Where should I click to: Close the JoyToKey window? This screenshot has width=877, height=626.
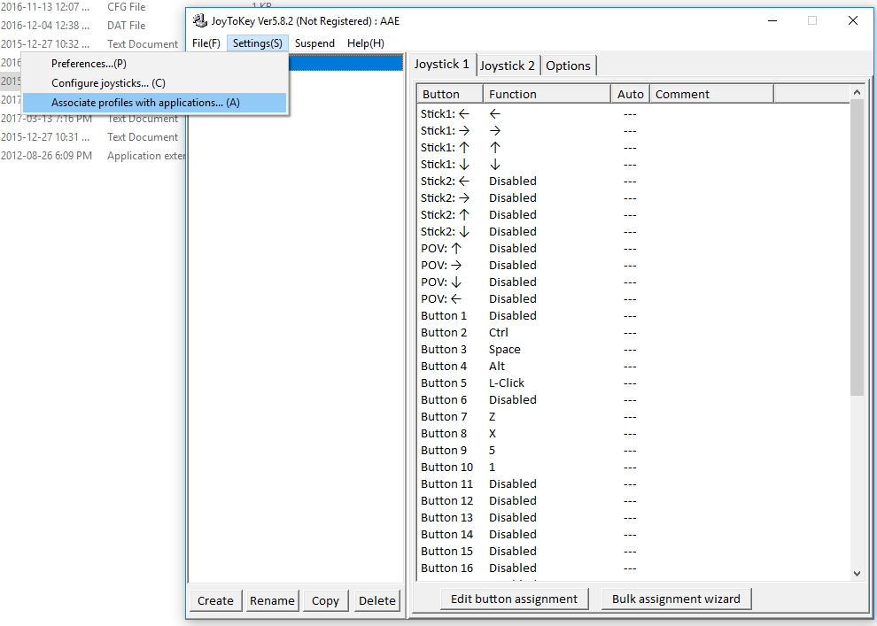tap(852, 20)
